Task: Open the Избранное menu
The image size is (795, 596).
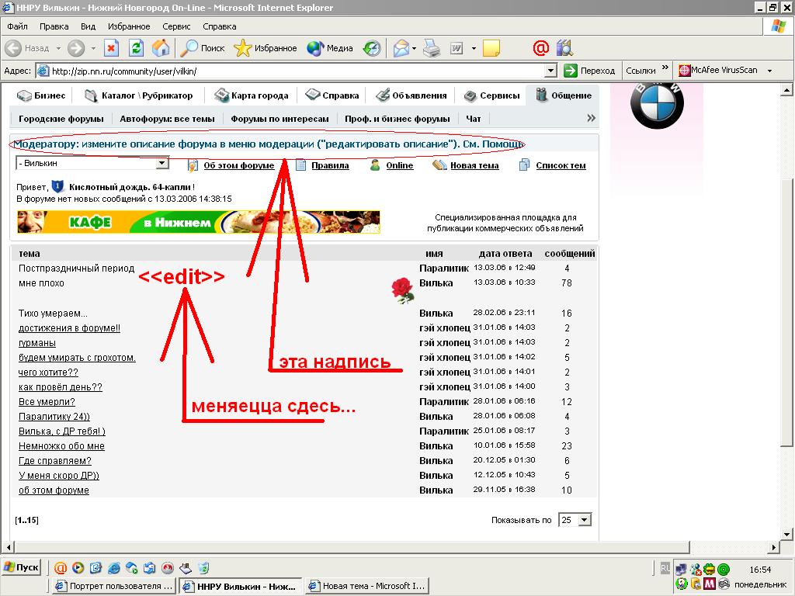Action: click(x=129, y=26)
